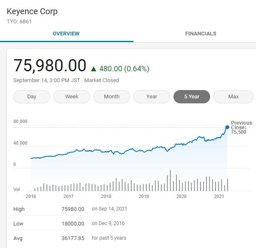Image resolution: width=256 pixels, height=248 pixels.
Task: Switch chart to Year view
Action: point(152,97)
